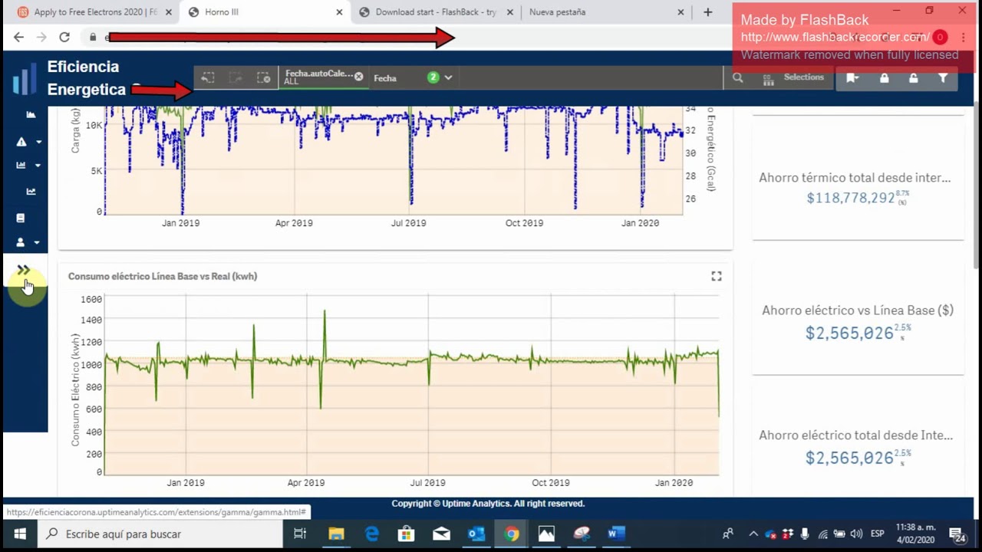The width and height of the screenshot is (982, 552).
Task: Expand the Fecha selection dropdown
Action: [448, 77]
